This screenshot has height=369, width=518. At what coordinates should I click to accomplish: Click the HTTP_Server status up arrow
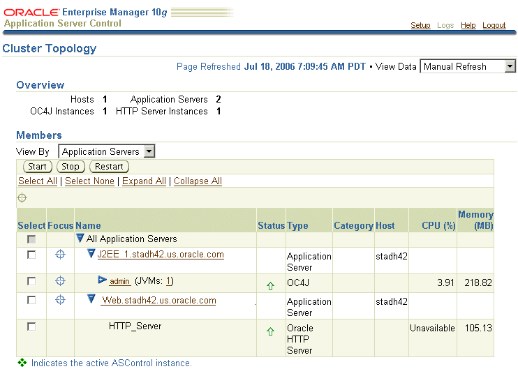(270, 332)
